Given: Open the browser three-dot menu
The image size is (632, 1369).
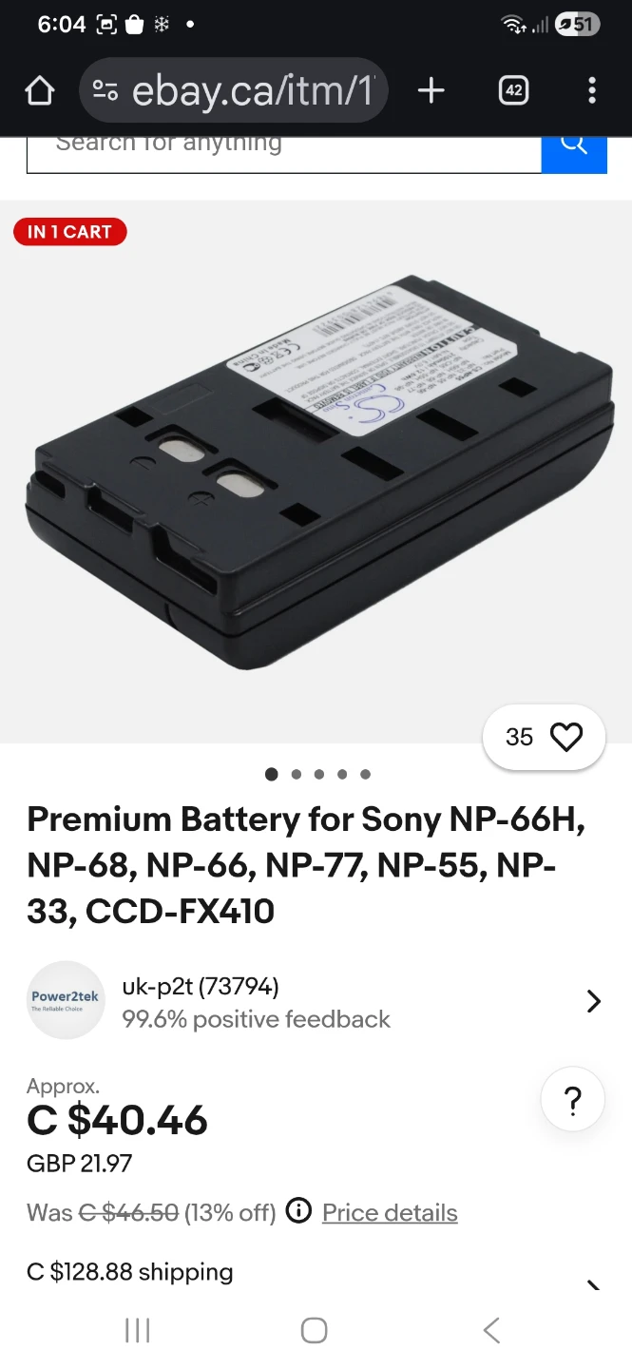Looking at the screenshot, I should [592, 90].
